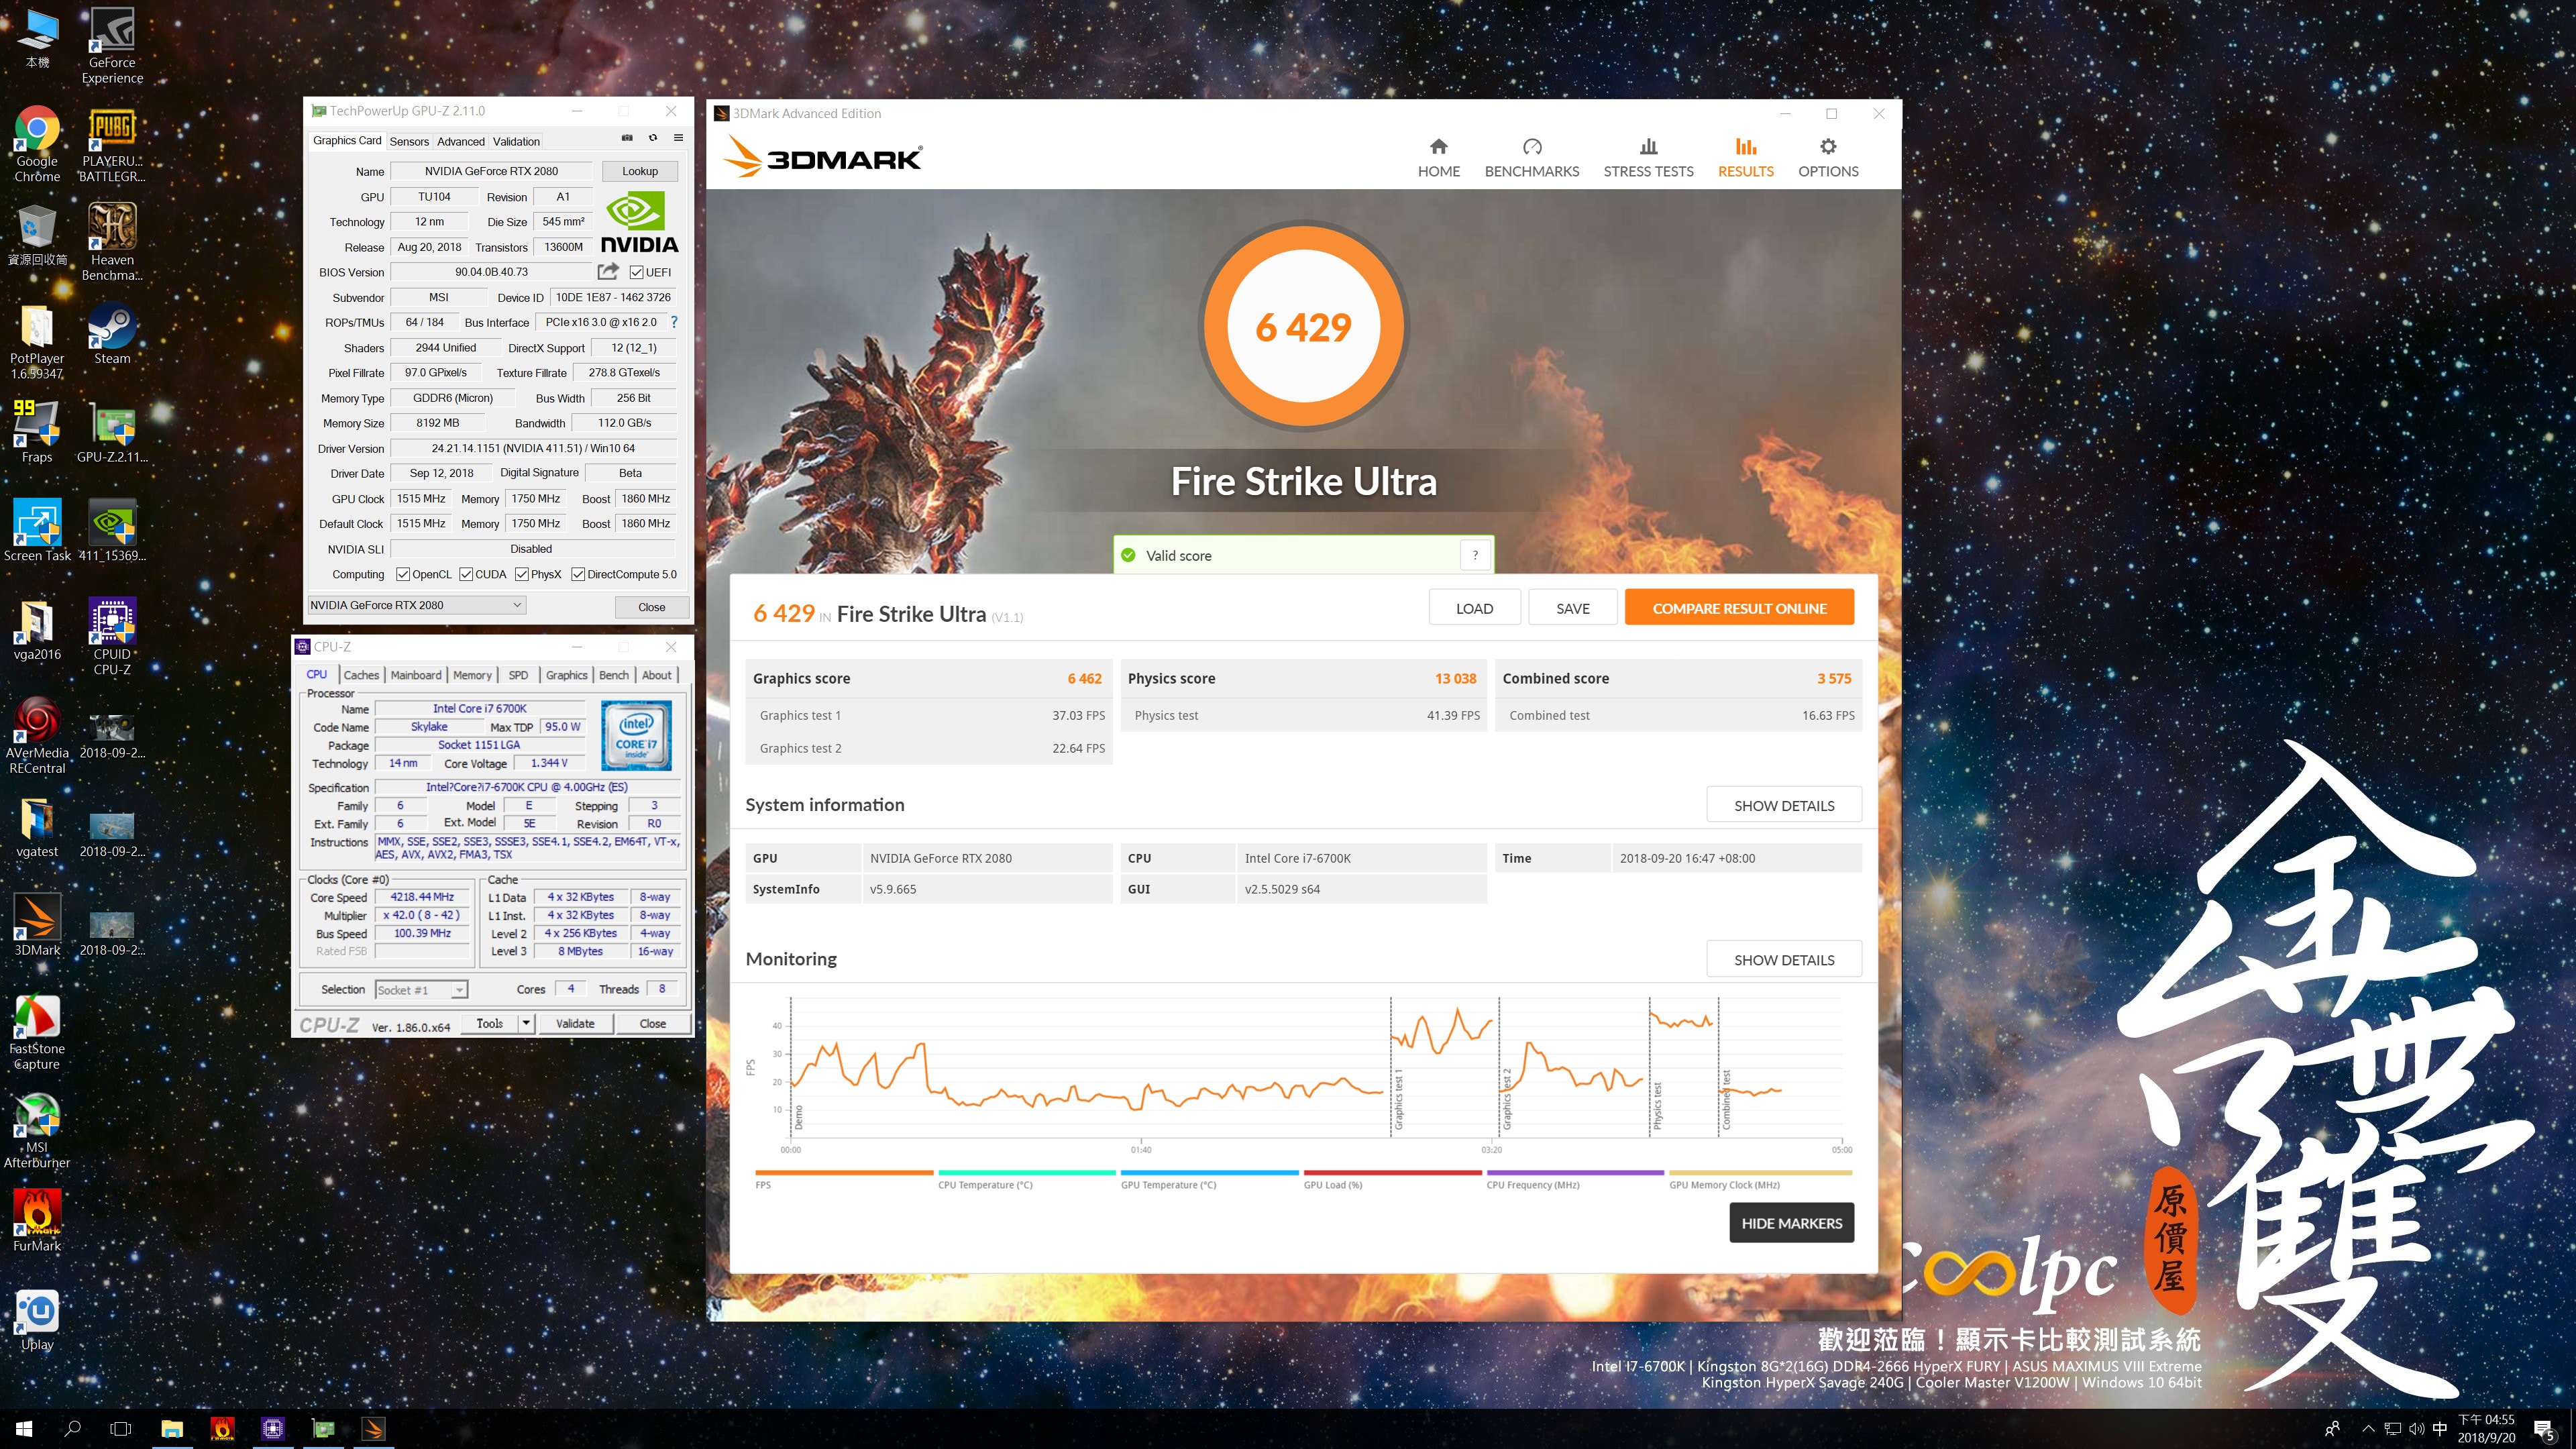Click the GPU Name field in GPU-Z
Screen dimensions: 2576x1449
coord(491,171)
